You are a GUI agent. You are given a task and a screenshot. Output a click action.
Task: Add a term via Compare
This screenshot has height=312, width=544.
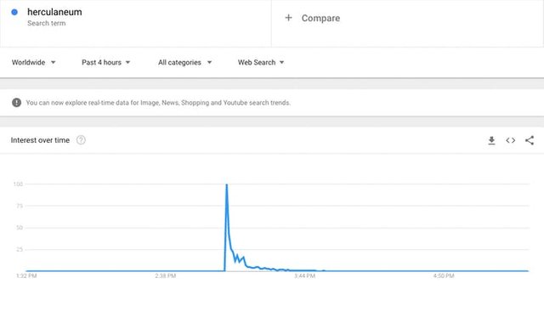[320, 18]
